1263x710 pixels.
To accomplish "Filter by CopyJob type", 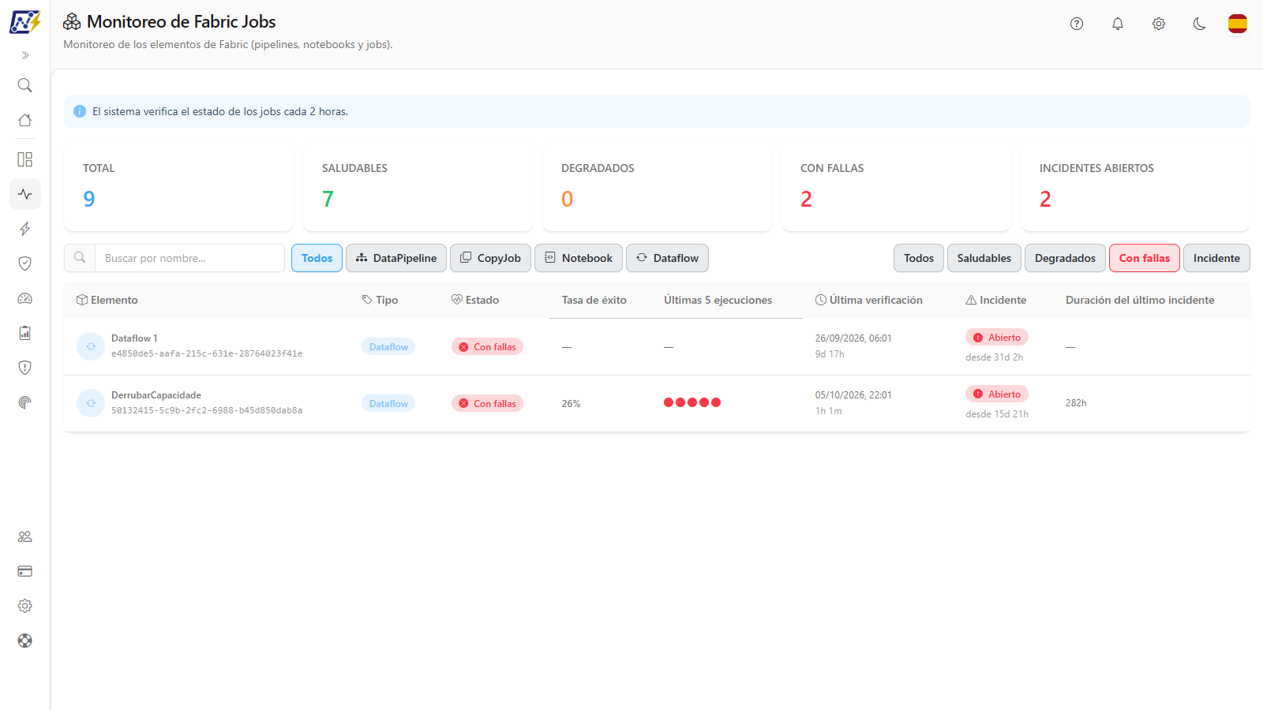I will (490, 258).
